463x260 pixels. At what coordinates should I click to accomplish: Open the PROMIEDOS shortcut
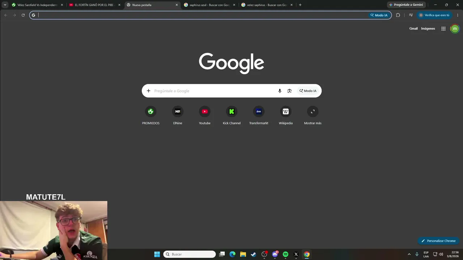tap(150, 116)
